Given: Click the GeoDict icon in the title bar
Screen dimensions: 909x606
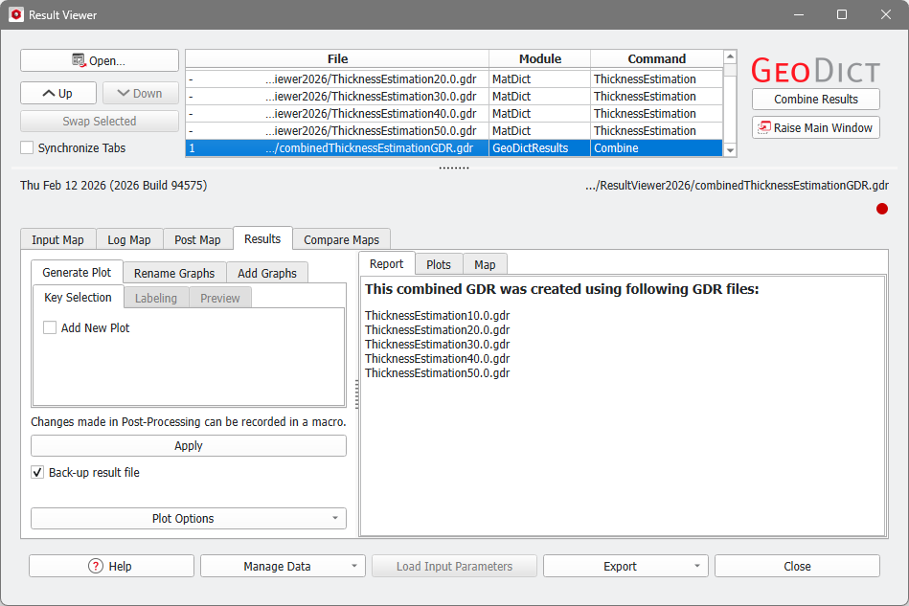Looking at the screenshot, I should point(15,14).
